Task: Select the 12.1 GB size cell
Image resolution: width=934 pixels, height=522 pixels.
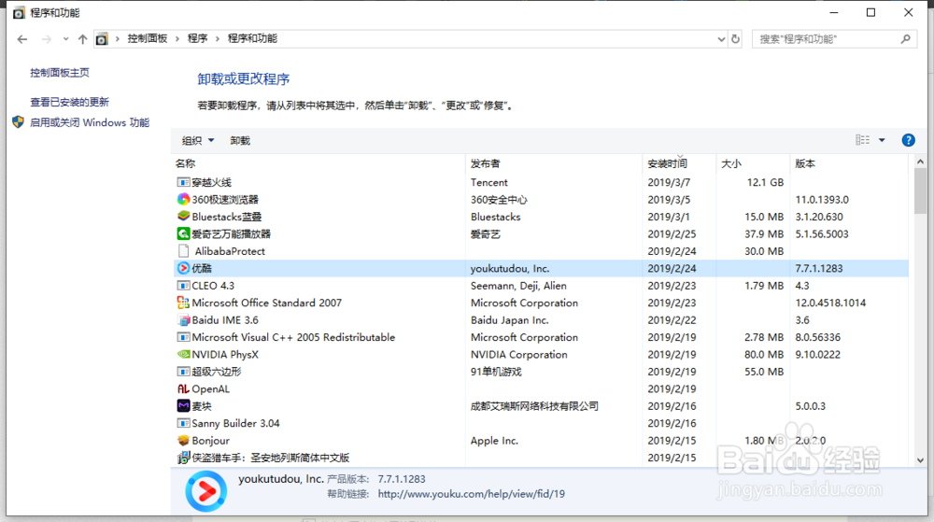Action: coord(766,183)
